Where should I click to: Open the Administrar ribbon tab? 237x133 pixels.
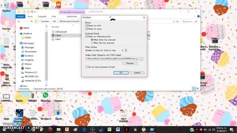[x=72, y=16]
